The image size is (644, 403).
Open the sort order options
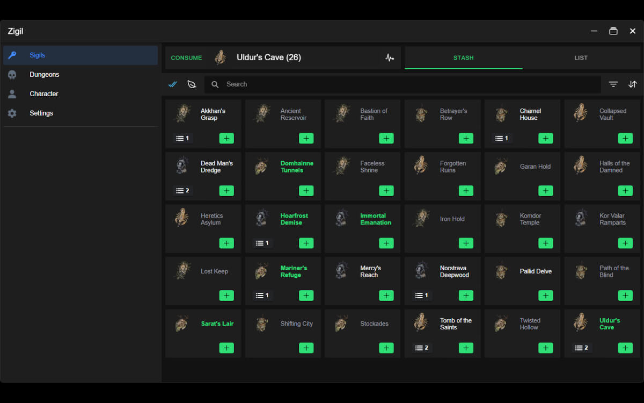633,84
